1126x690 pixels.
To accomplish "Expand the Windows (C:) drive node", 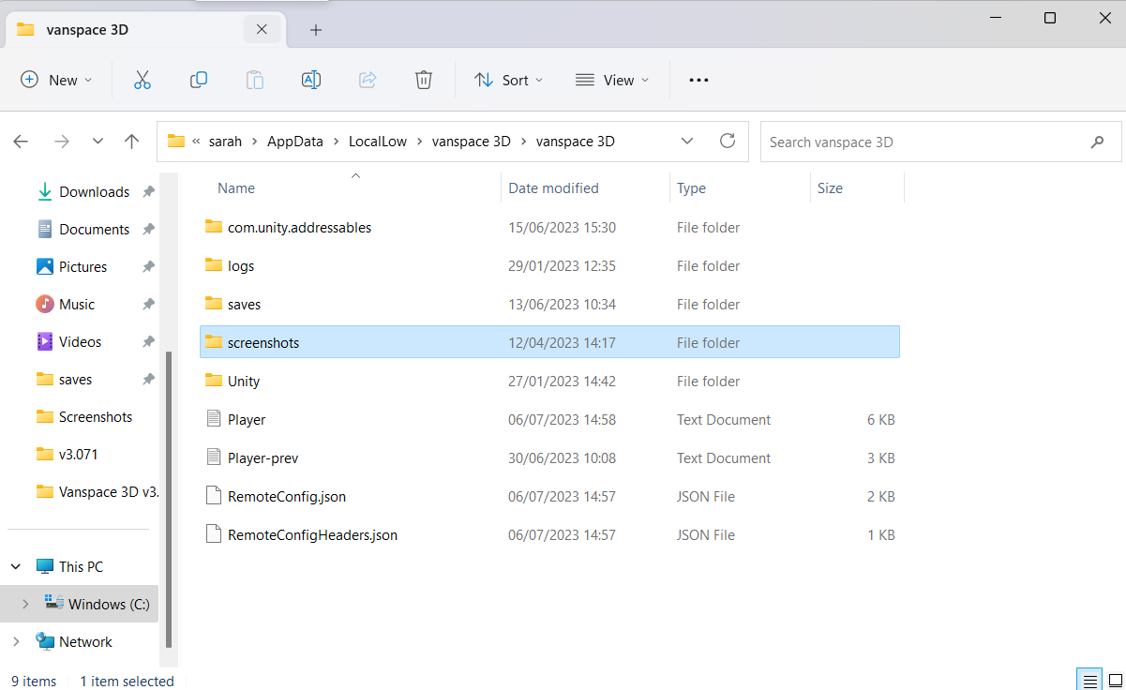I will 25,604.
